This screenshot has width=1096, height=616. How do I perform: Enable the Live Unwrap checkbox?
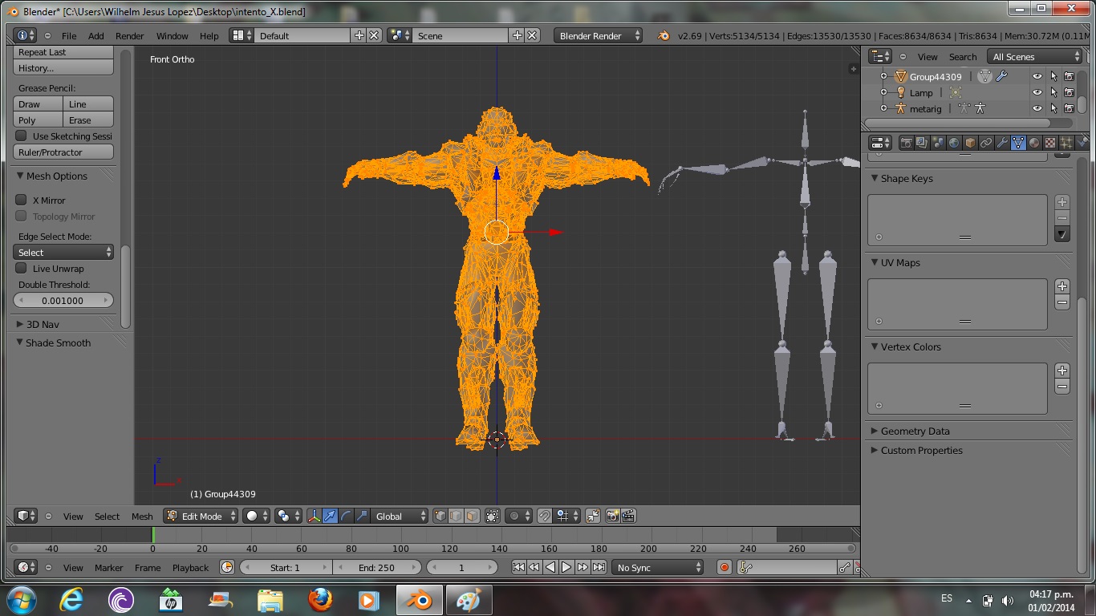pyautogui.click(x=22, y=269)
